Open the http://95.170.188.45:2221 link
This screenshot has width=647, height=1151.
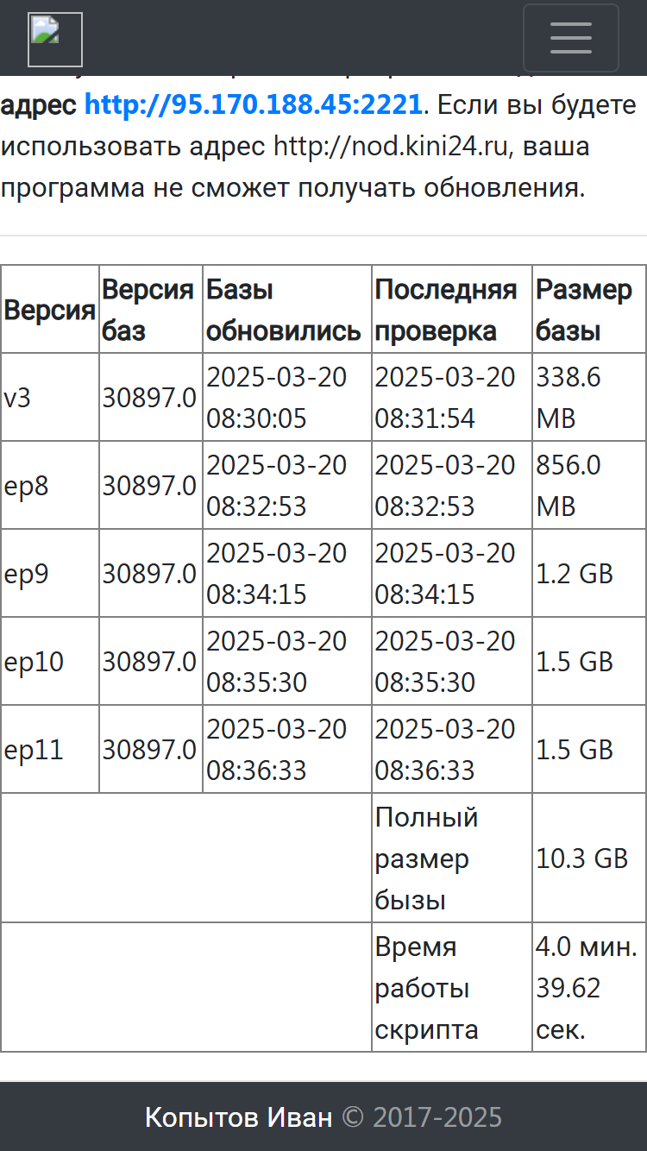point(254,105)
